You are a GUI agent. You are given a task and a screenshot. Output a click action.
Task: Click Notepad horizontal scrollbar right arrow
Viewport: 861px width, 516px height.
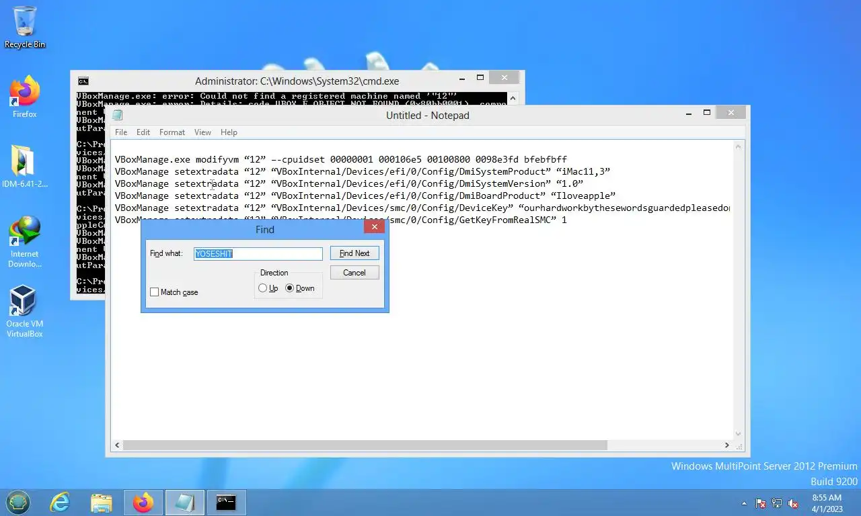726,445
